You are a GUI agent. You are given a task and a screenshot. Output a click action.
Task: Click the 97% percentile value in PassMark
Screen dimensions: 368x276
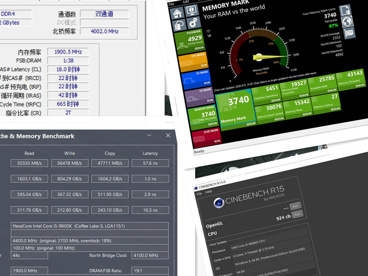[333, 26]
